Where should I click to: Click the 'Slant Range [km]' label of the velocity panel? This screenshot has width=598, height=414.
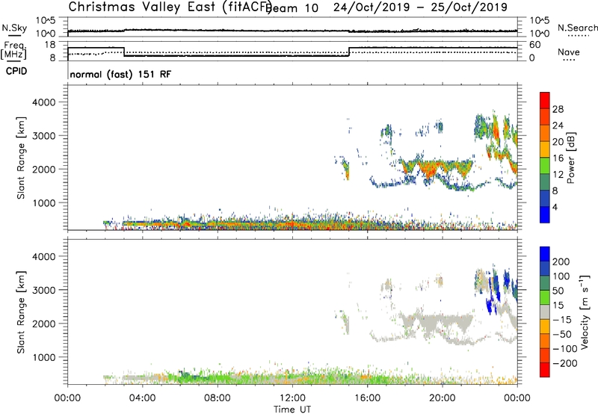coord(21,312)
